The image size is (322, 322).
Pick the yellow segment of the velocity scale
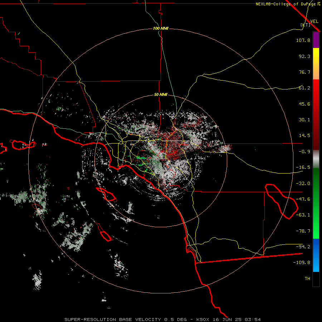(316, 64)
